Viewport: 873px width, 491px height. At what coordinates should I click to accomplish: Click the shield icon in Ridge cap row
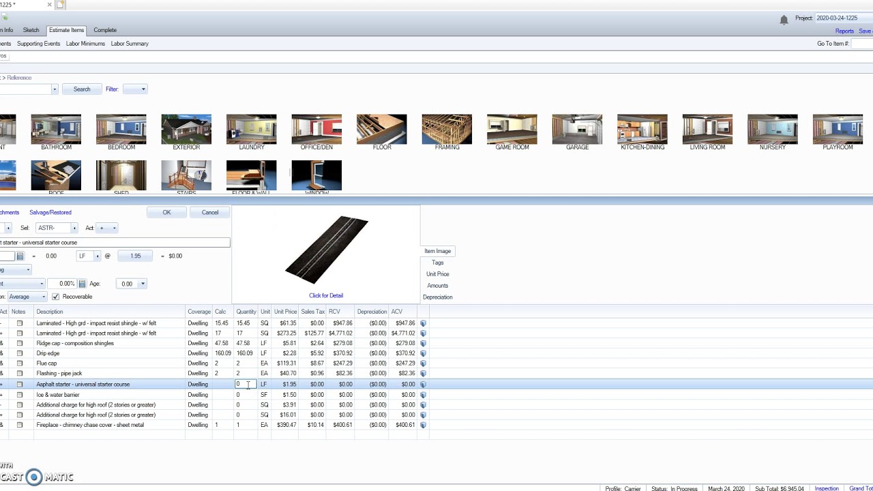423,343
